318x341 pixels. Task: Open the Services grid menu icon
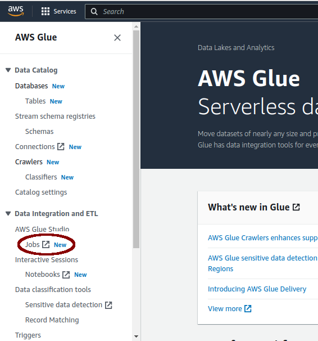click(46, 11)
